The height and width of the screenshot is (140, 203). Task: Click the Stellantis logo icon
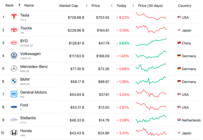[14, 120]
